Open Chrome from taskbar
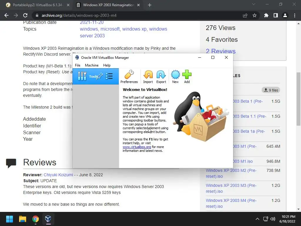 click(x=36, y=219)
